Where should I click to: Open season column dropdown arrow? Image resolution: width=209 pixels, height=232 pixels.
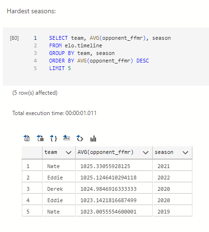click(x=185, y=152)
